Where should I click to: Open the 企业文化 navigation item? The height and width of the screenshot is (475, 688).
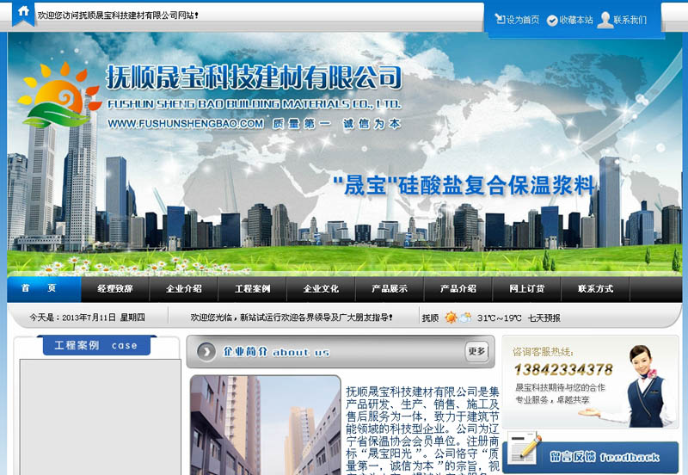click(x=321, y=289)
